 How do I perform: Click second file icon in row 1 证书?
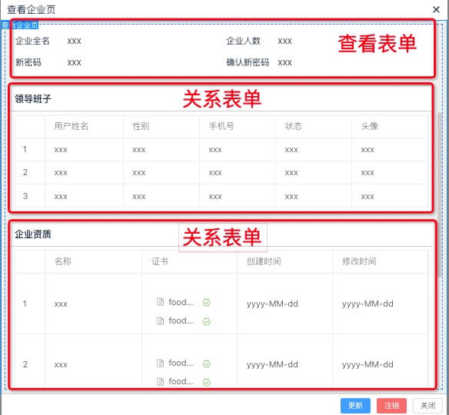(161, 320)
